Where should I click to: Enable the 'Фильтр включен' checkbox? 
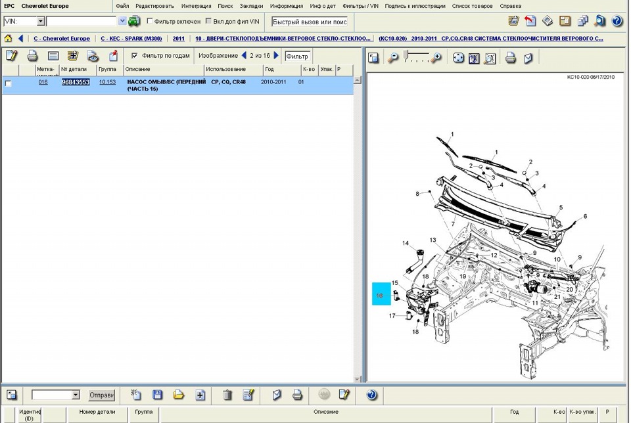point(150,22)
